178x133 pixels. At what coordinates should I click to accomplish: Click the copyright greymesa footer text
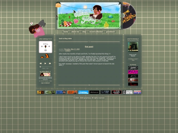coord(89,98)
